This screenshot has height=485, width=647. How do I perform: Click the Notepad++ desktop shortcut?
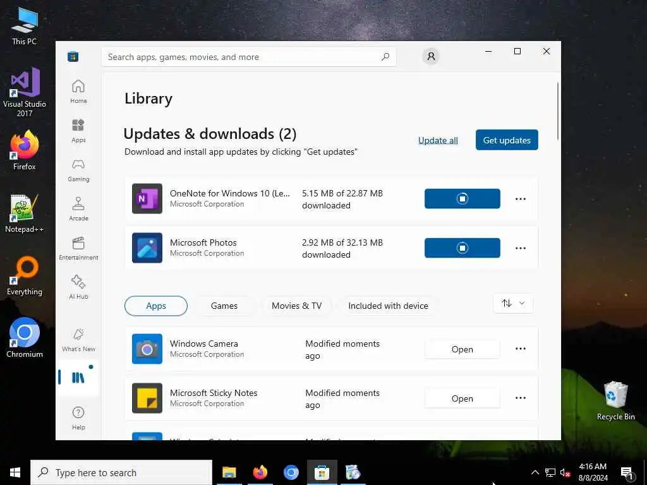pyautogui.click(x=25, y=213)
